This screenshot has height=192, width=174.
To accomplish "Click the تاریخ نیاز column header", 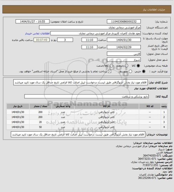I will click(x=18, y=106).
